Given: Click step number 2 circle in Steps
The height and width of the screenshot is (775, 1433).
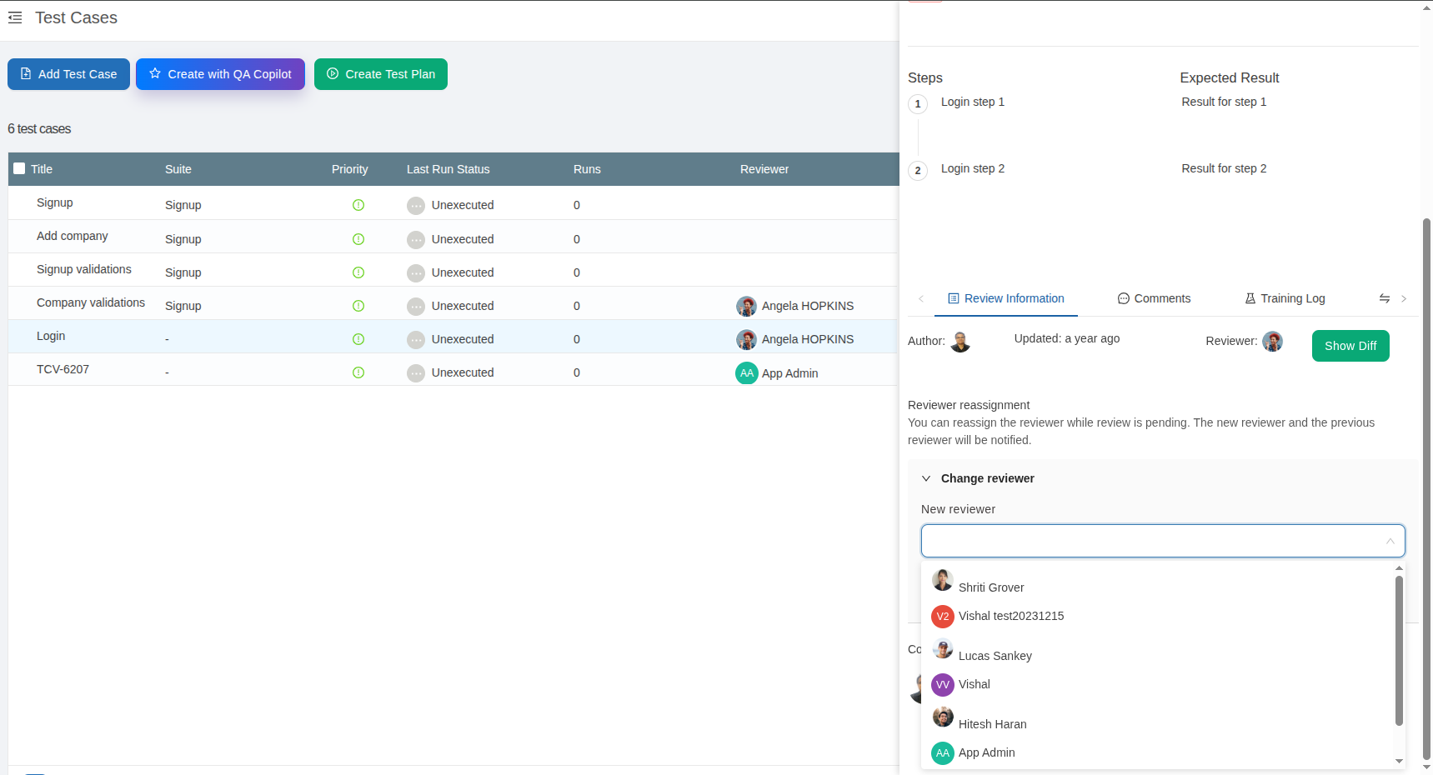Looking at the screenshot, I should coord(918,171).
